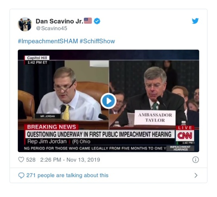The width and height of the screenshot is (217, 197).
Task: Click the 528 likes count
Action: coord(31,160)
